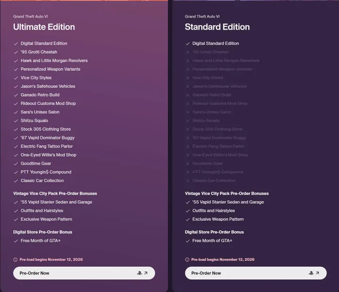Click Hawk and Little Morgan Revolvers in Ultimate list
Viewport: 339px width, 292px height.
click(x=54, y=61)
